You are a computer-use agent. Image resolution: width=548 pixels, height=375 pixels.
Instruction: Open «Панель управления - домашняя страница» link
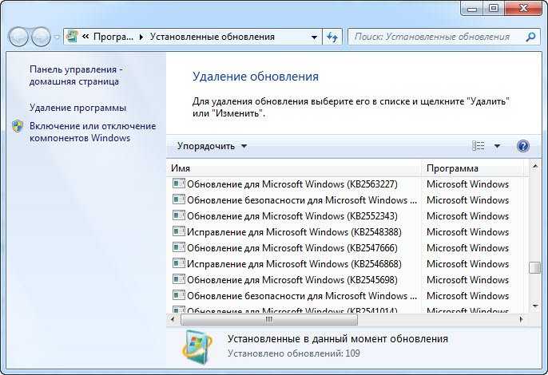point(76,76)
